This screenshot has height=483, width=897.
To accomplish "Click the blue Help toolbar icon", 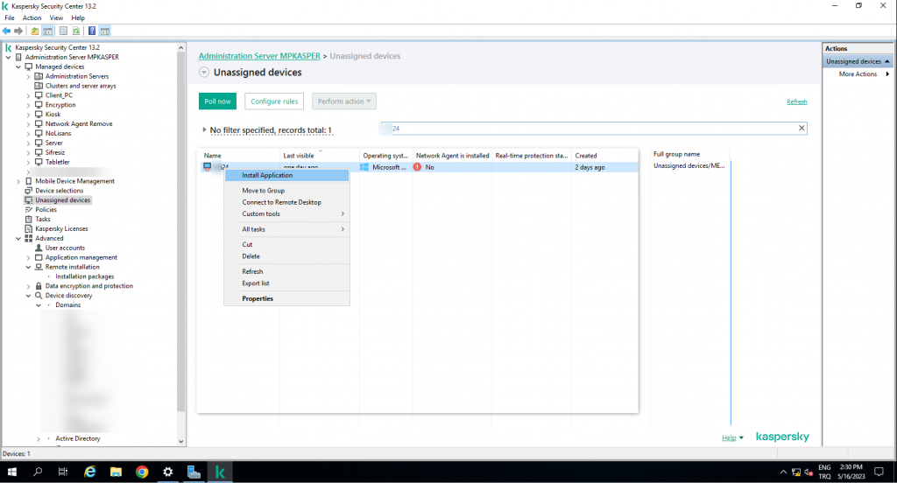I will pyautogui.click(x=92, y=31).
